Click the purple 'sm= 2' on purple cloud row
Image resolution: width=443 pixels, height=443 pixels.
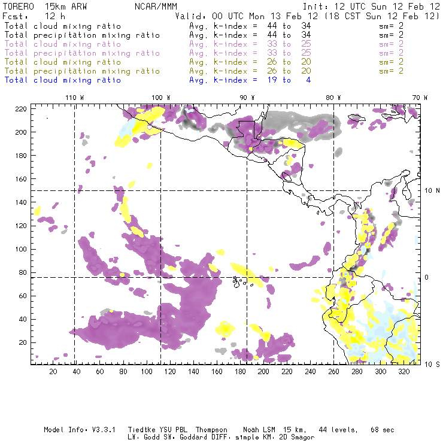point(392,44)
